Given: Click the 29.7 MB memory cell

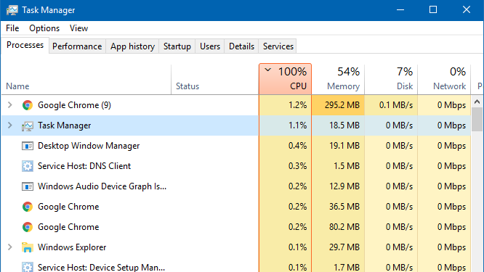Looking at the screenshot, I should click(x=338, y=247).
